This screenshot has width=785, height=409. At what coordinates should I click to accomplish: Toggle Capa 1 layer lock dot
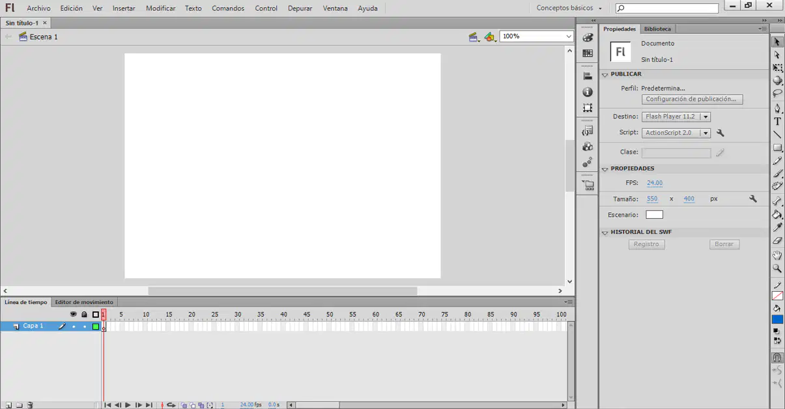pyautogui.click(x=84, y=326)
